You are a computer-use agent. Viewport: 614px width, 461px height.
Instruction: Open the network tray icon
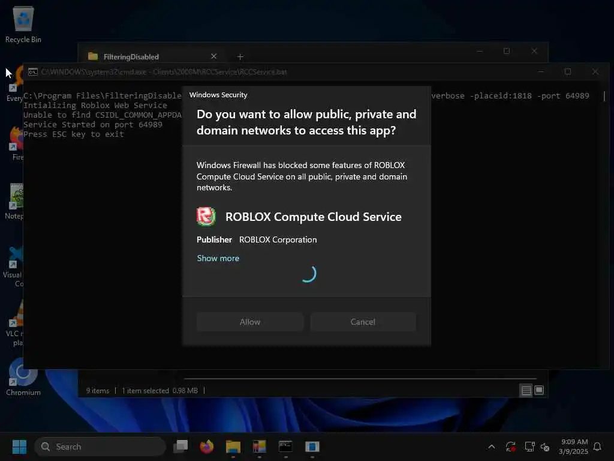click(x=529, y=447)
